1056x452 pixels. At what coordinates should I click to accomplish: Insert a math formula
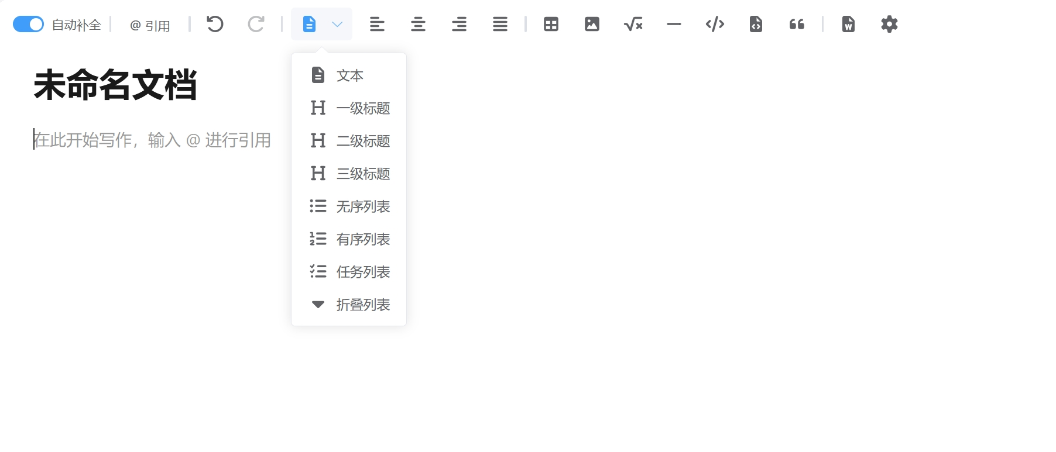tap(633, 24)
